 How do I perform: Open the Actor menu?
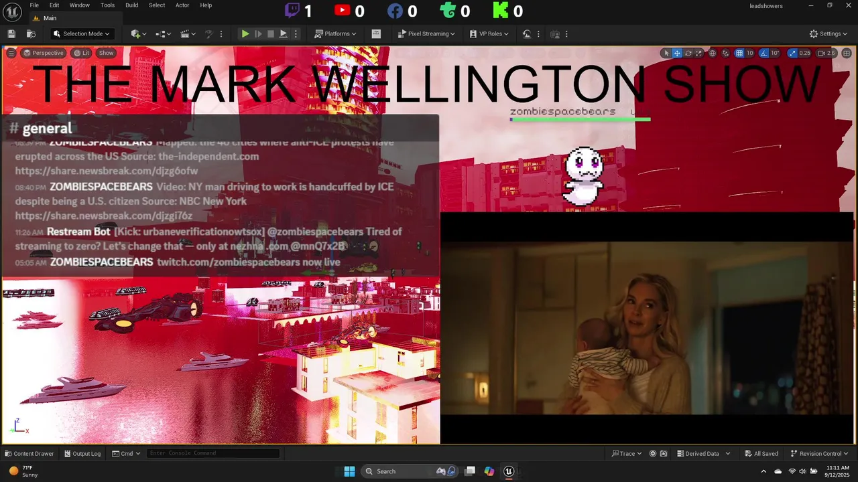click(x=182, y=5)
